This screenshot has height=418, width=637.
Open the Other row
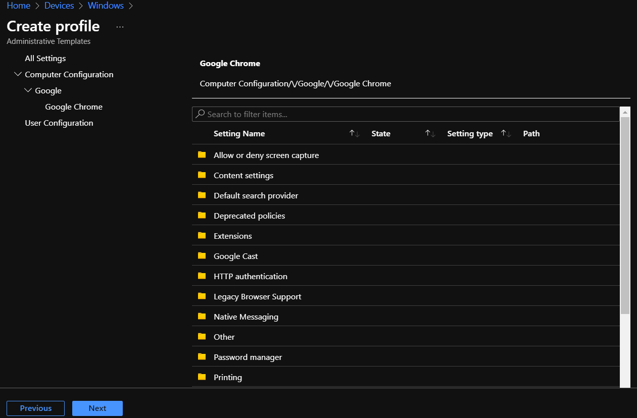(406, 336)
